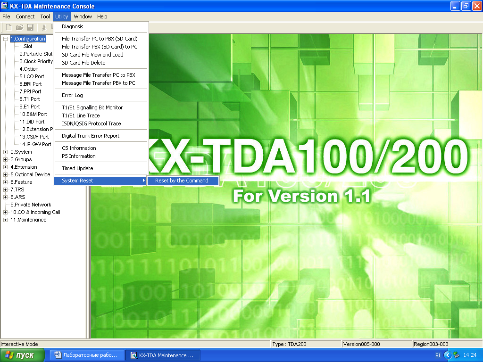Choose CS Information menu entry
This screenshot has height=362, width=483.
point(101,148)
